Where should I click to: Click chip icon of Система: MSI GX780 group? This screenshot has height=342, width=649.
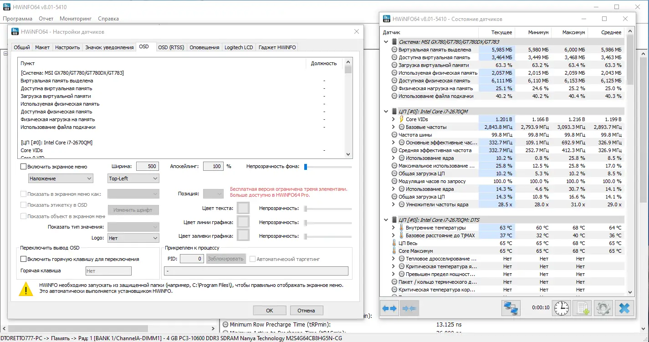click(x=394, y=41)
